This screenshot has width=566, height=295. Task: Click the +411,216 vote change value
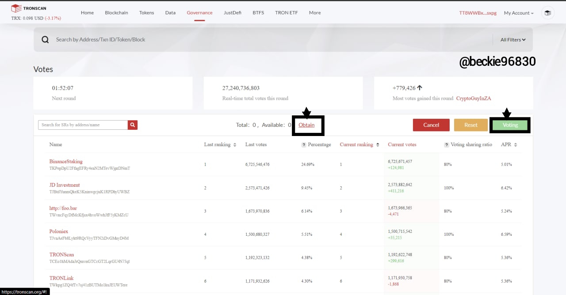point(396,191)
